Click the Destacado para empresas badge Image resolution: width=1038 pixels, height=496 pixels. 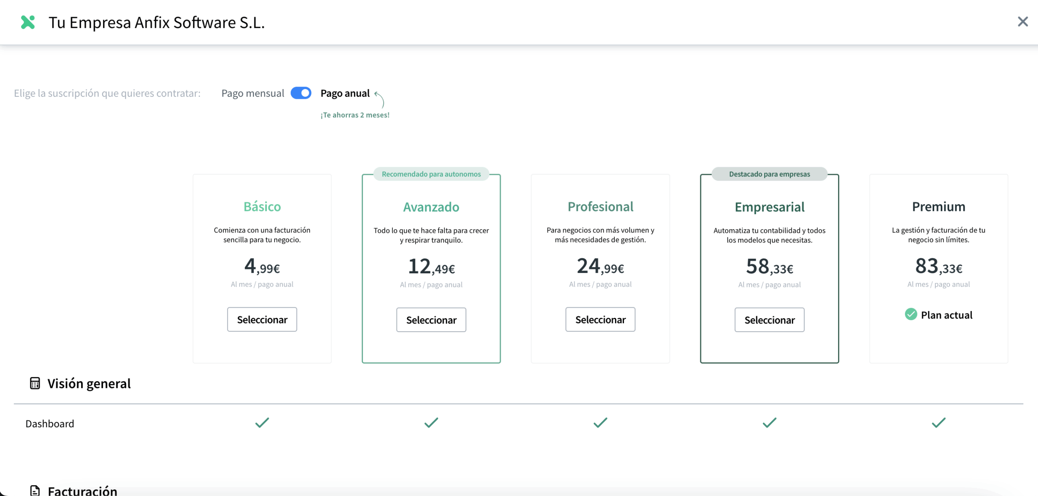coord(769,174)
